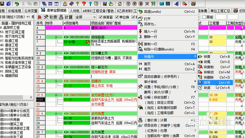Image resolution: width=245 pixels, height=138 pixels.
Task: Expand the 审计审核 submenu
Action: 168,82
